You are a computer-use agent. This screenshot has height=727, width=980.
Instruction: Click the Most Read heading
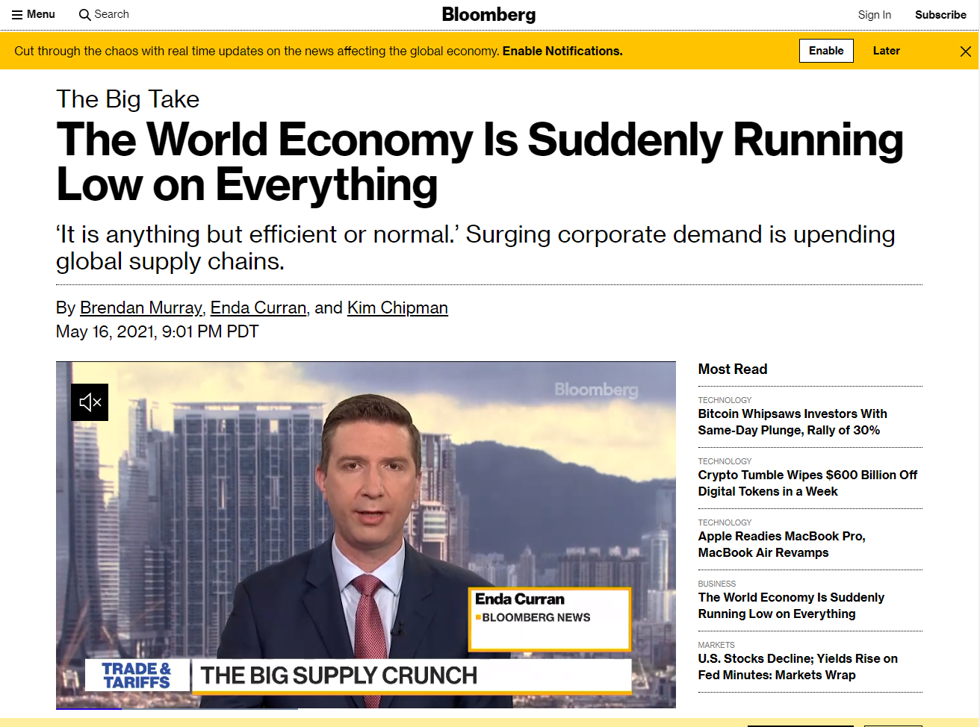[x=733, y=369]
